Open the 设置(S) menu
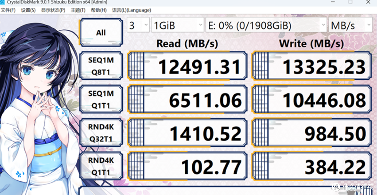The width and height of the screenshot is (377, 195). click(28, 10)
